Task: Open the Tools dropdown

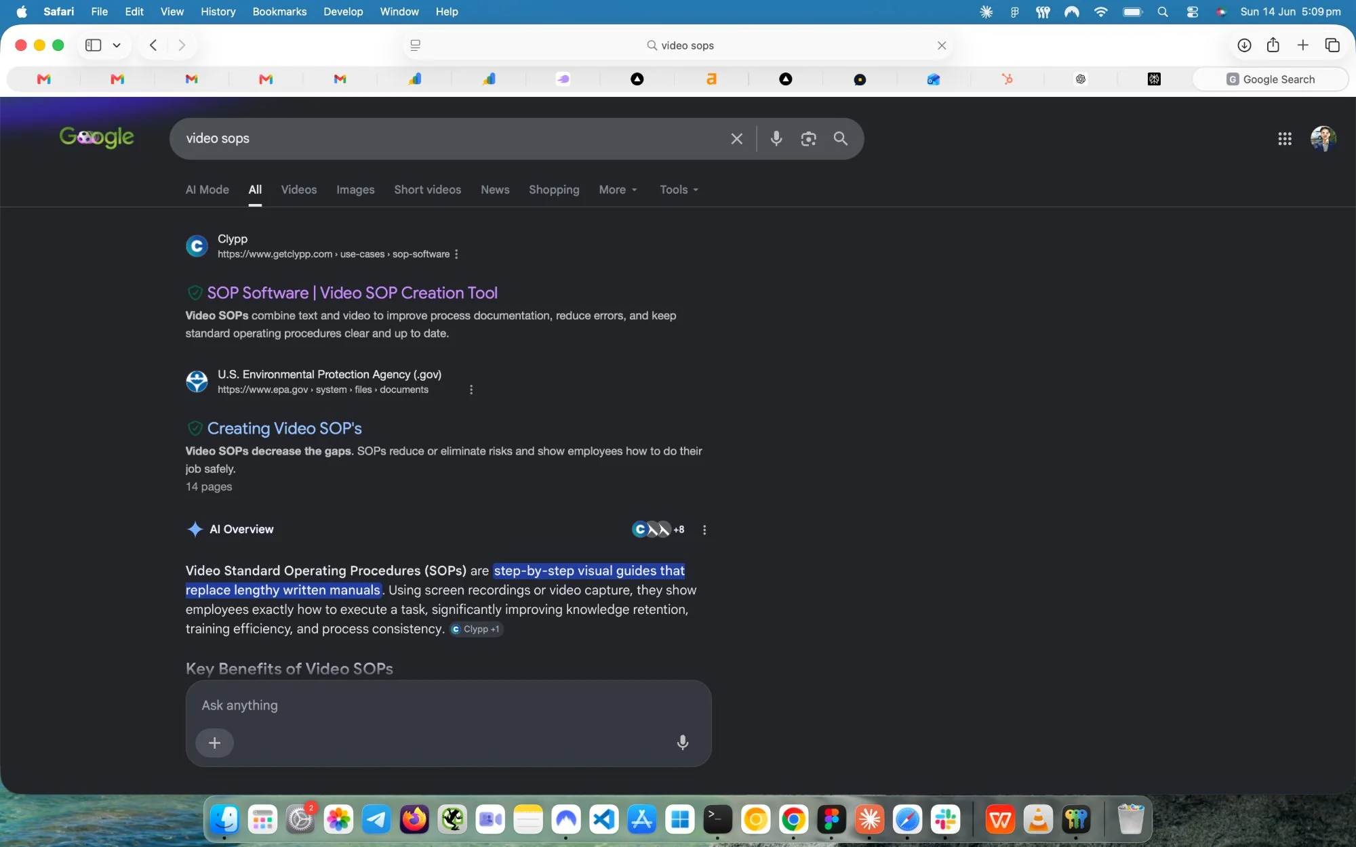Action: (x=679, y=190)
